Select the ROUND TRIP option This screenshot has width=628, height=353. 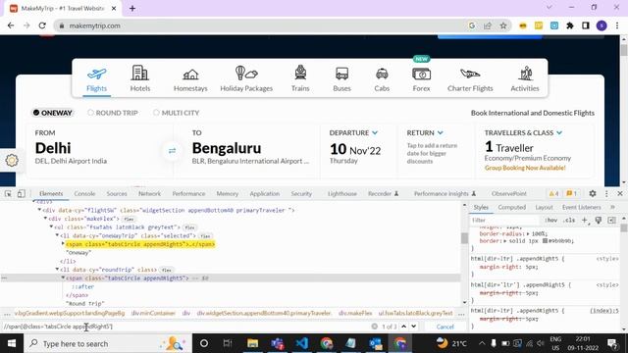tap(113, 113)
